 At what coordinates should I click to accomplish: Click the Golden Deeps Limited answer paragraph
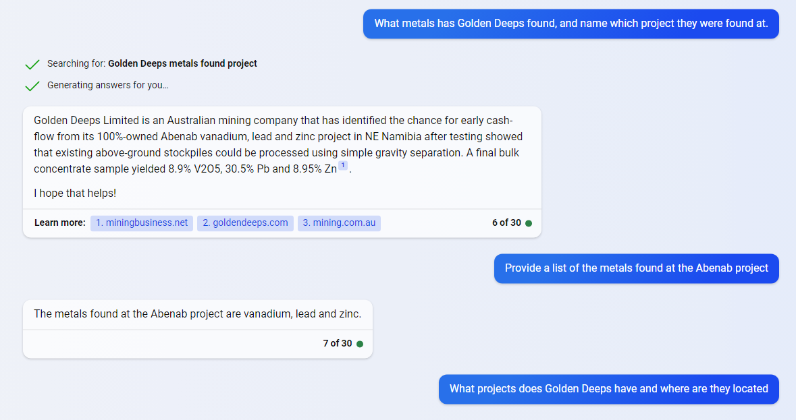tap(277, 145)
